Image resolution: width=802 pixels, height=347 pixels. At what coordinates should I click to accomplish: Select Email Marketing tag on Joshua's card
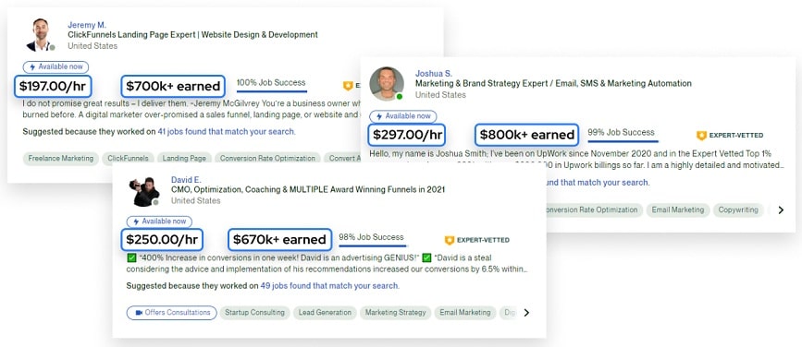(x=678, y=209)
